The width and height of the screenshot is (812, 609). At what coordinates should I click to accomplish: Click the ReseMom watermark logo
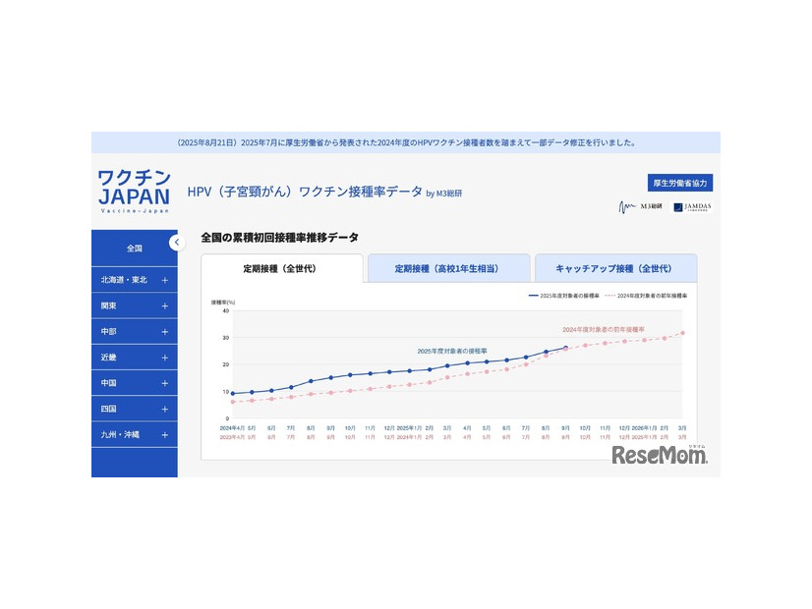click(659, 455)
